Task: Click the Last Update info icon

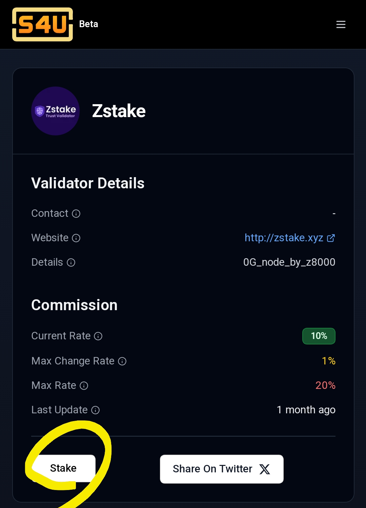Action: 96,410
